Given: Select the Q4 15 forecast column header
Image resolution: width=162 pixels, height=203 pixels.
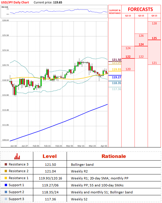Looking at the screenshot, I should (154, 16).
